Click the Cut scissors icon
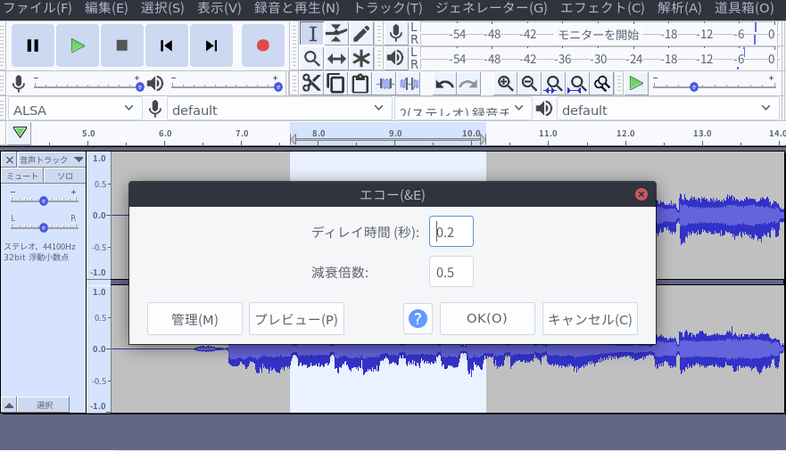Image resolution: width=786 pixels, height=451 pixels. [311, 84]
